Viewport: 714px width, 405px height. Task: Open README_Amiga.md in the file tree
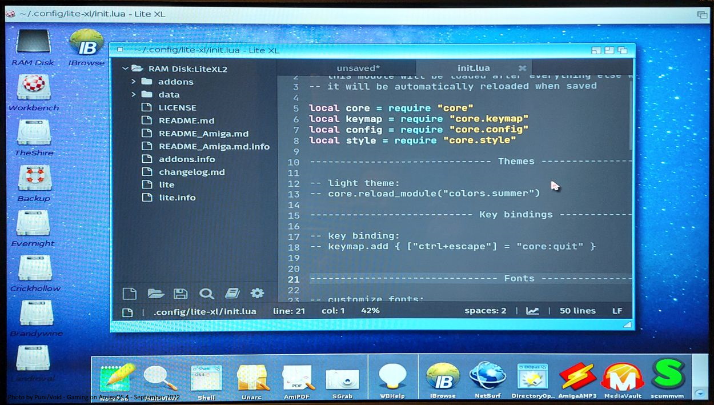pyautogui.click(x=203, y=134)
